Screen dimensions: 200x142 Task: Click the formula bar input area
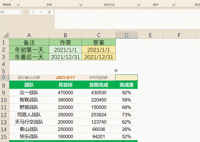coord(127,19)
